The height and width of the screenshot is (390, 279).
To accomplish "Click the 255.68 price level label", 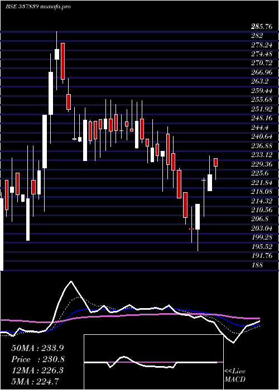I will (262, 100).
